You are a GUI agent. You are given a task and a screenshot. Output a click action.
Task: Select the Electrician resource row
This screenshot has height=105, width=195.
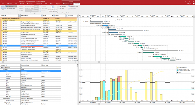[31, 80]
